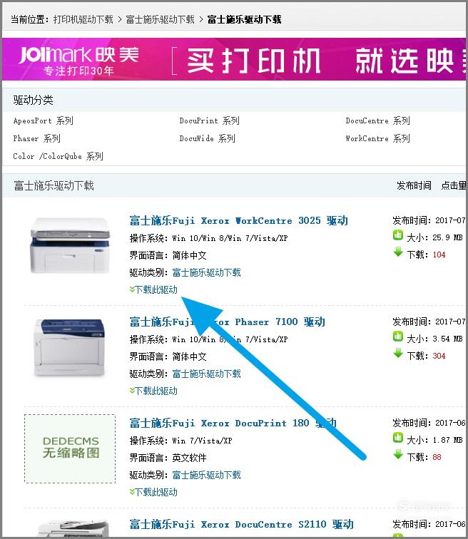
Task: Open the Fuji Xerox DocuCentre S2110 驱动 title
Action: pos(241,525)
